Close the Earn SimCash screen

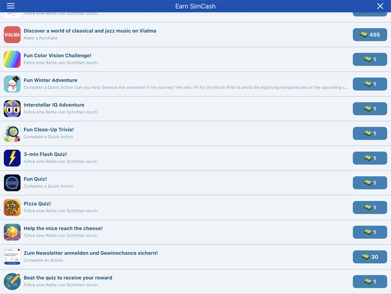[380, 6]
